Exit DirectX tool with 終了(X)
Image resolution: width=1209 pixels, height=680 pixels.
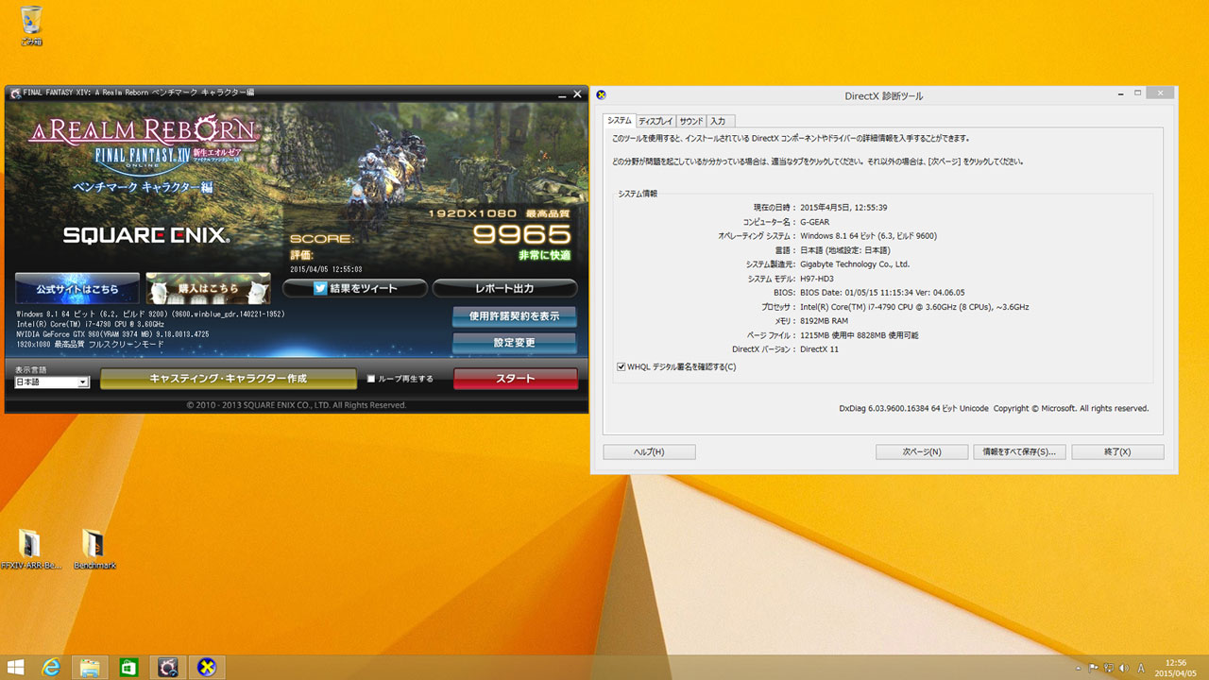coord(1117,451)
